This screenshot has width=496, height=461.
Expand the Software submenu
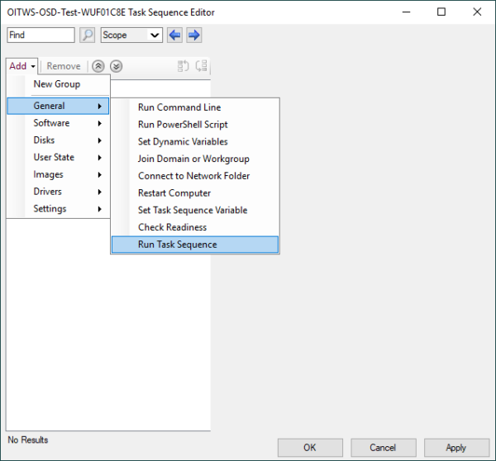58,123
